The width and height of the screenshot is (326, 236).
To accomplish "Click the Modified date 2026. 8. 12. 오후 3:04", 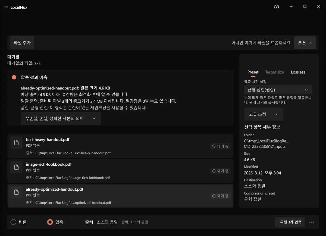I will [262, 173].
